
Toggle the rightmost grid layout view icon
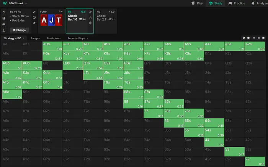tap(264, 38)
